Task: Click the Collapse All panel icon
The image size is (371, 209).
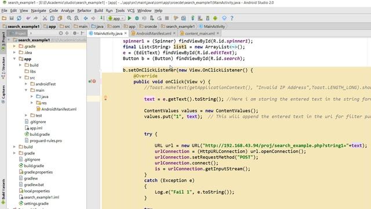Action: coord(67,33)
